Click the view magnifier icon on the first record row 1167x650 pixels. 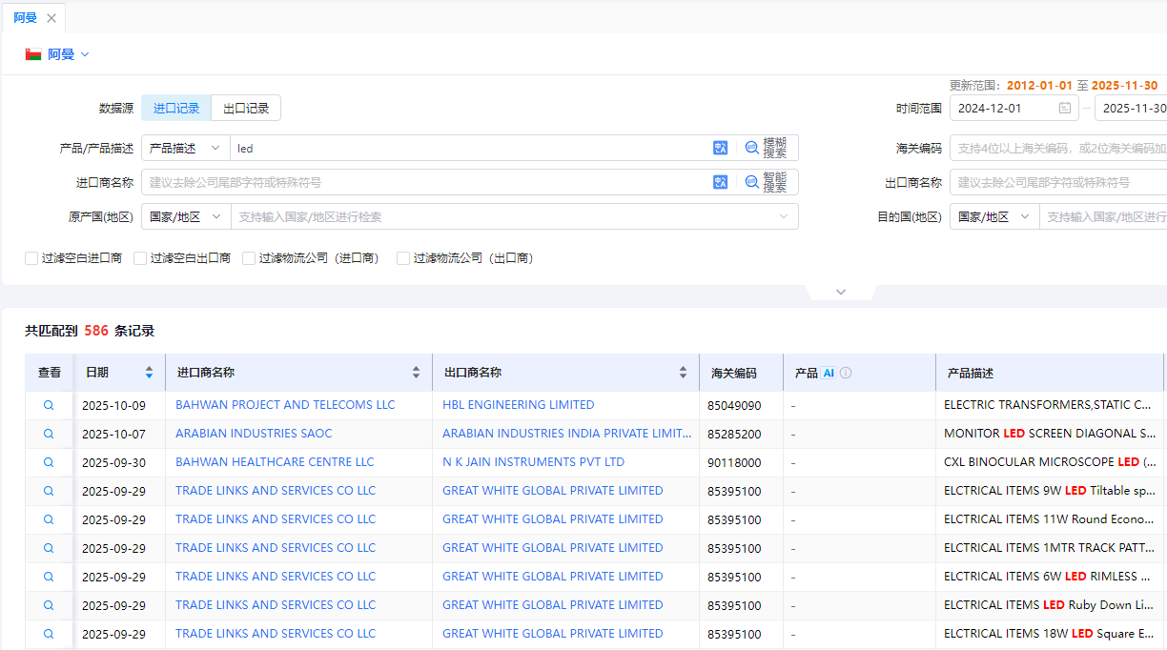[x=49, y=404]
